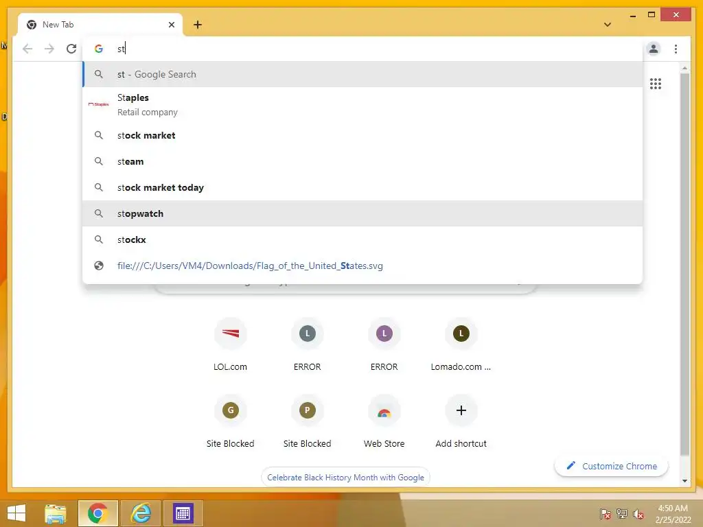Close the New Tab tab

[x=171, y=25]
